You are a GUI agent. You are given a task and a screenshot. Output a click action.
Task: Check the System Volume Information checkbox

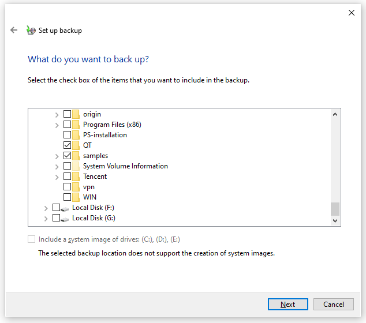tap(67, 166)
